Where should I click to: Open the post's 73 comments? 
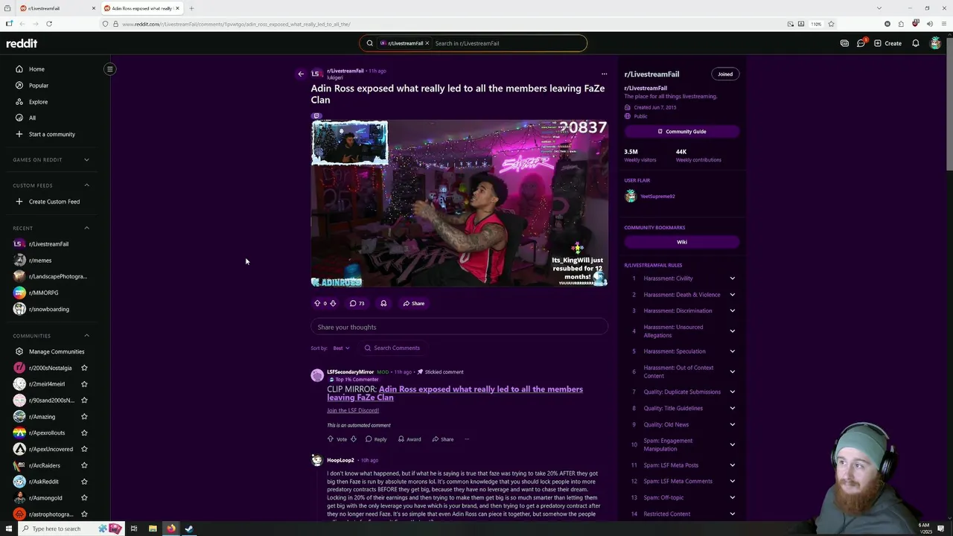pyautogui.click(x=357, y=303)
